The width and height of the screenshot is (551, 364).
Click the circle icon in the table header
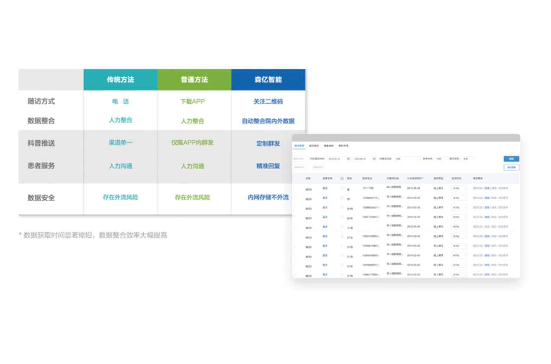pyautogui.click(x=342, y=178)
